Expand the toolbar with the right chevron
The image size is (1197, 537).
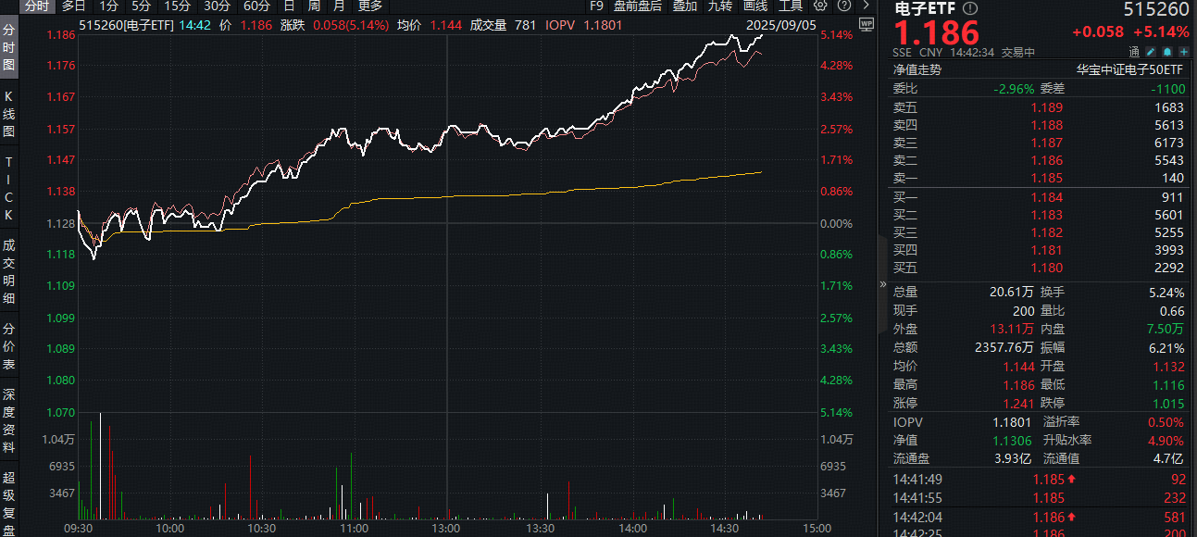coord(867,6)
